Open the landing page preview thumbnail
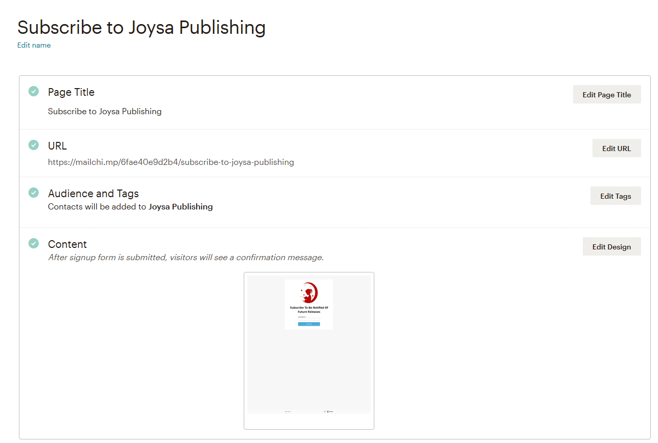 (309, 350)
